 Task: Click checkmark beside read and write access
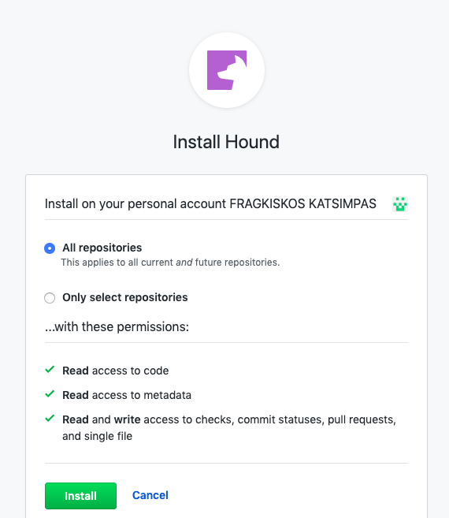tap(50, 418)
